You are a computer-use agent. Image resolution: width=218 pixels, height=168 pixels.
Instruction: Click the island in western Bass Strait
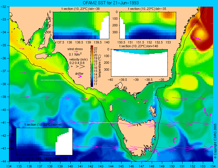point(111,108)
